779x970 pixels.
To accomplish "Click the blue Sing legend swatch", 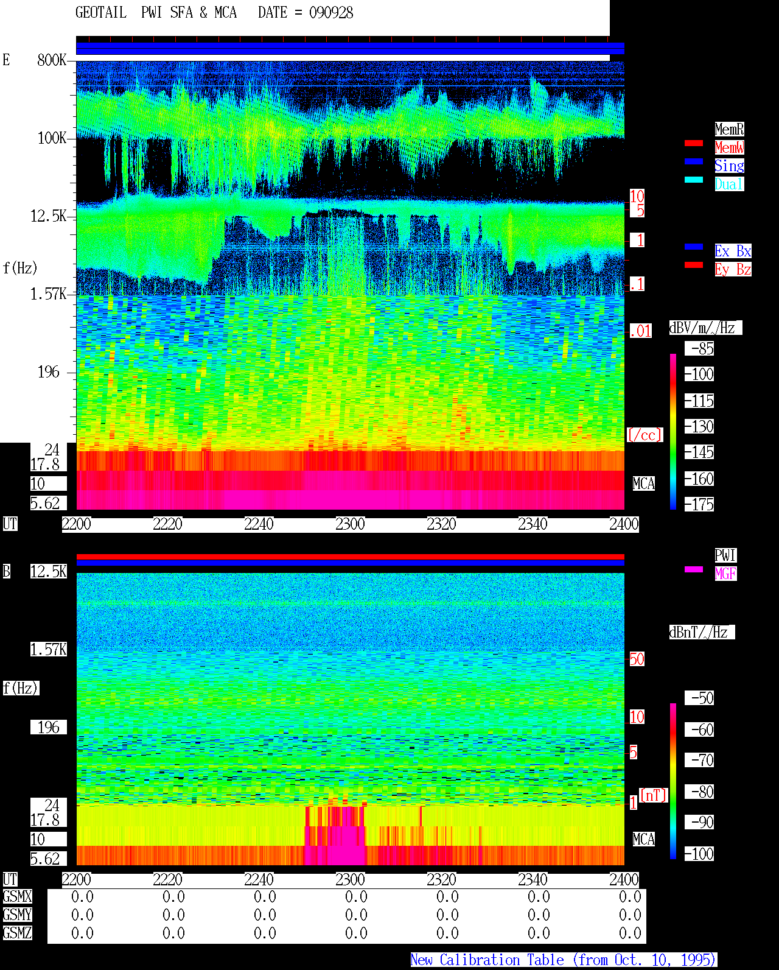I will [x=694, y=161].
